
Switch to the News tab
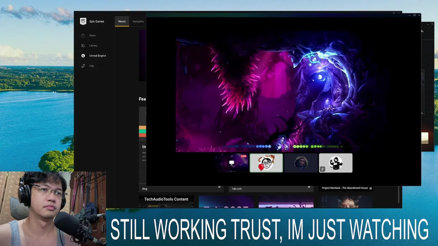(122, 21)
